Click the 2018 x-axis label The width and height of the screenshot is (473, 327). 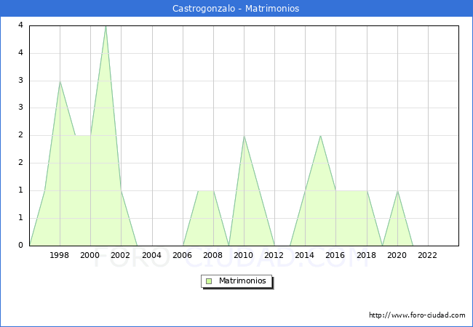[x=367, y=255]
